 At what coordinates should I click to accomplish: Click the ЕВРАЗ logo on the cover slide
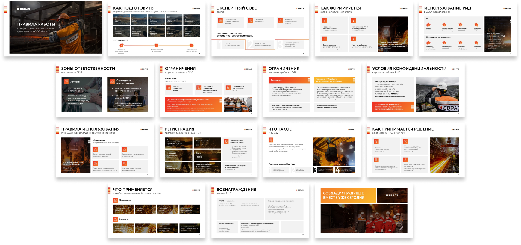click(24, 9)
